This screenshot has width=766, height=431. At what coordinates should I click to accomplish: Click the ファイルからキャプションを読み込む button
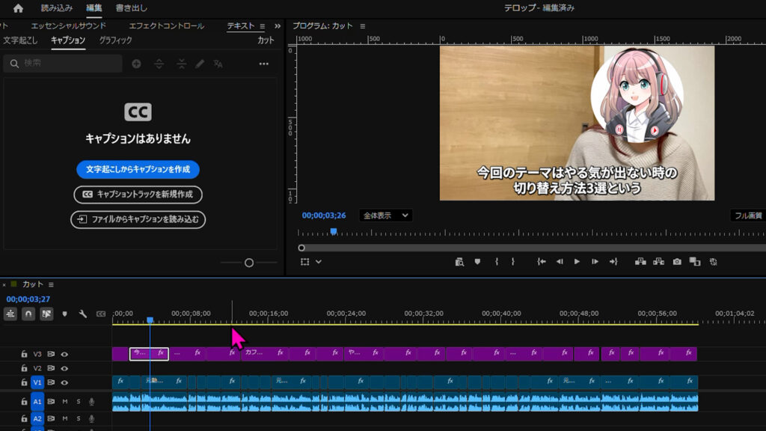coord(138,220)
